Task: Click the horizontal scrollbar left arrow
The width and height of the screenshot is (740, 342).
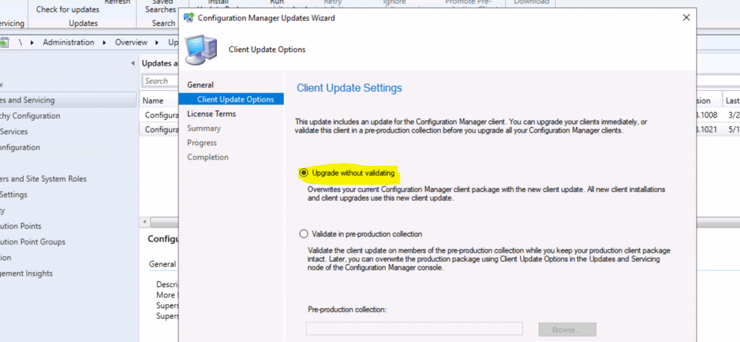Action: (145, 222)
